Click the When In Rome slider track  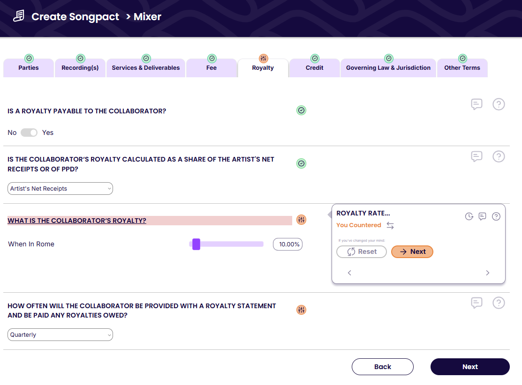(x=227, y=244)
